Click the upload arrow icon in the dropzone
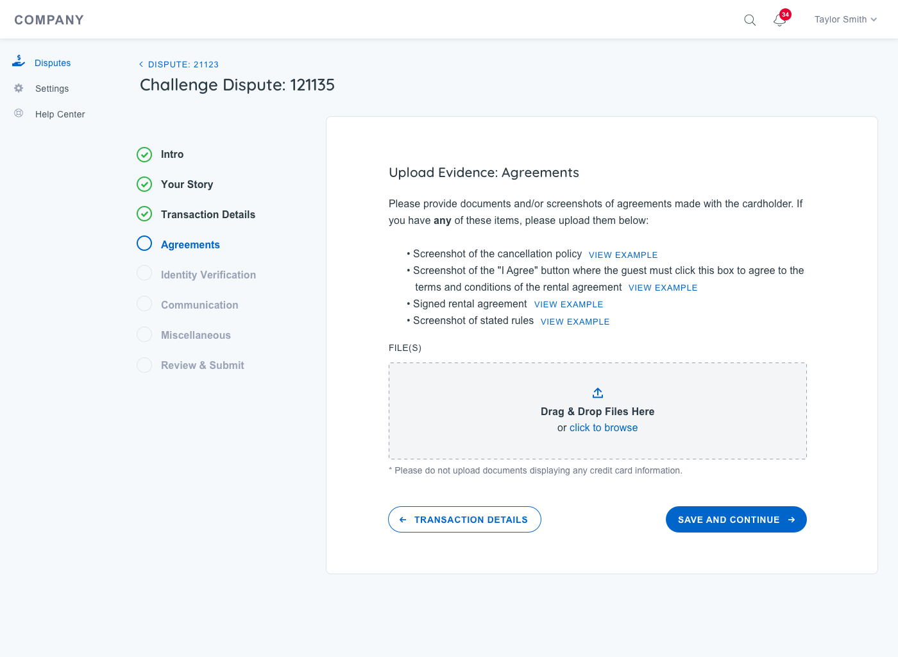 point(597,393)
